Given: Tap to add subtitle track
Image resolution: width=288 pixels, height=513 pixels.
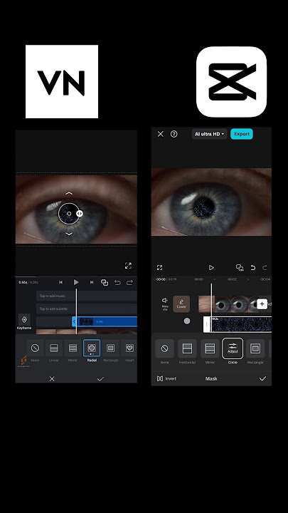Looking at the screenshot, I should (x=87, y=309).
